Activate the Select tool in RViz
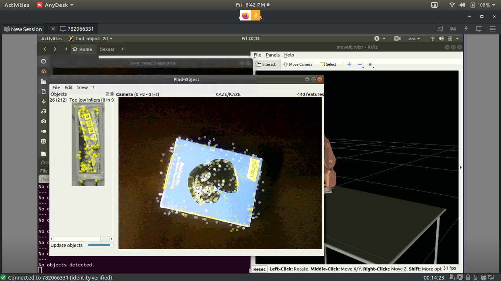Screen dimensions: 501x281 (x=328, y=64)
